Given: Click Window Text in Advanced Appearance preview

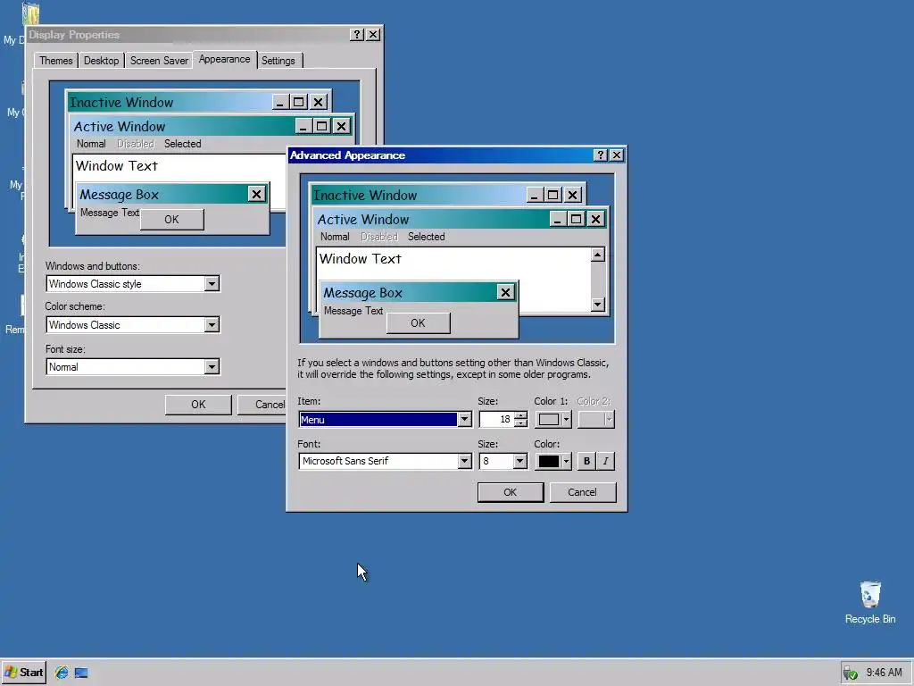Looking at the screenshot, I should (x=361, y=258).
